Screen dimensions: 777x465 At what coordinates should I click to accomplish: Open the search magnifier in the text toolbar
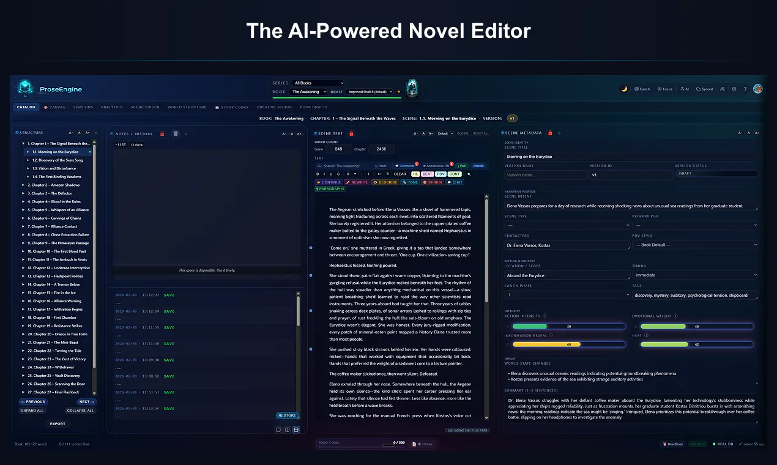coord(469,174)
